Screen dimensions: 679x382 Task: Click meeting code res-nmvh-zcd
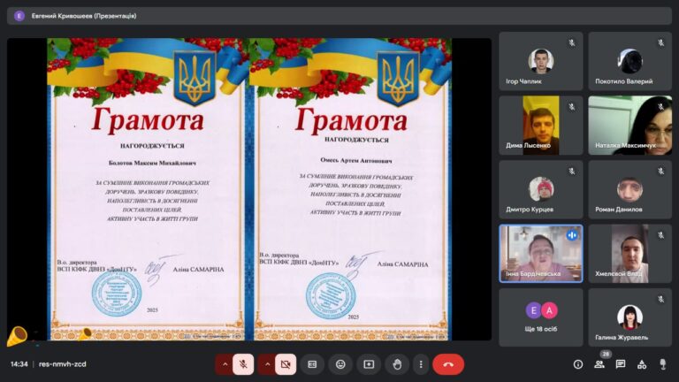pyautogui.click(x=63, y=364)
